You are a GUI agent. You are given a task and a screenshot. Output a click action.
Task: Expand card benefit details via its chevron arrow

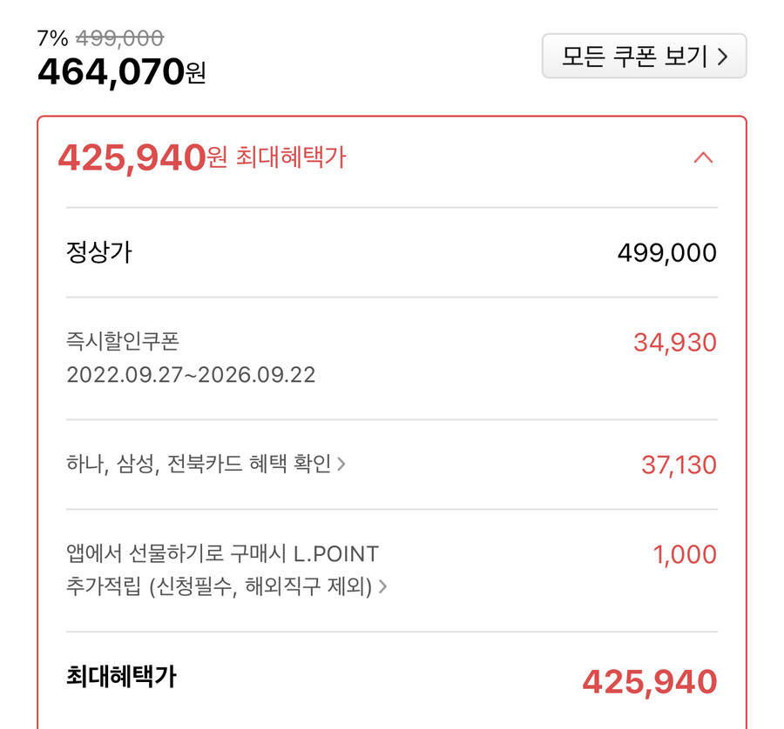point(342,465)
